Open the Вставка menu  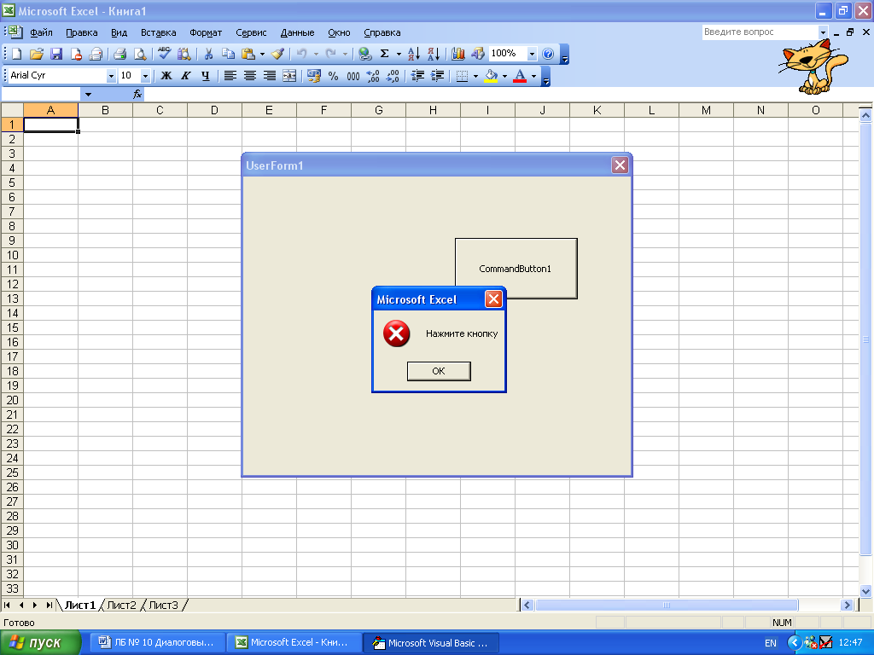pyautogui.click(x=158, y=32)
